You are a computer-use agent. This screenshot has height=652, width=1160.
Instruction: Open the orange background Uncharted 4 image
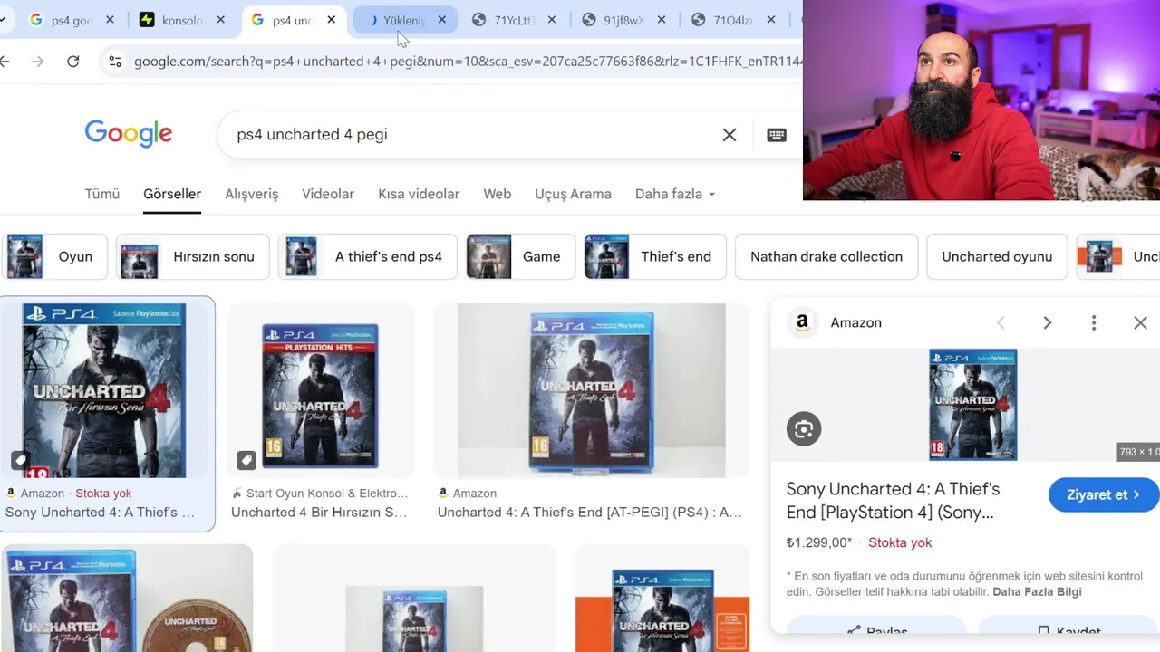click(662, 599)
